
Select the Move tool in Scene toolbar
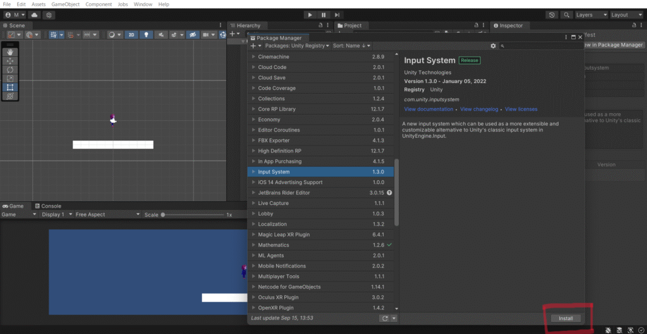(x=10, y=61)
